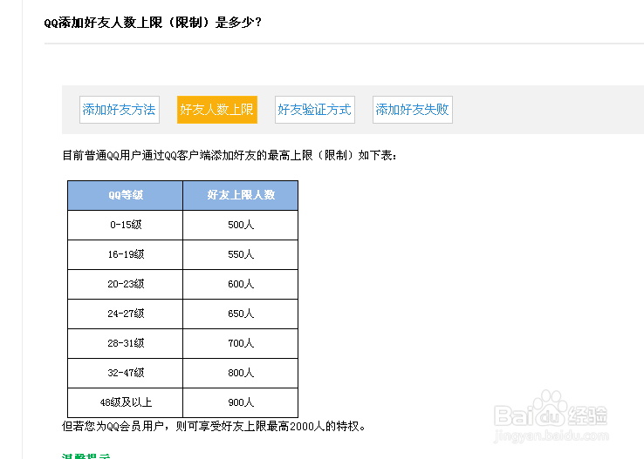Switch to the 好友验证方式 tab
This screenshot has height=459, width=644.
(x=315, y=110)
